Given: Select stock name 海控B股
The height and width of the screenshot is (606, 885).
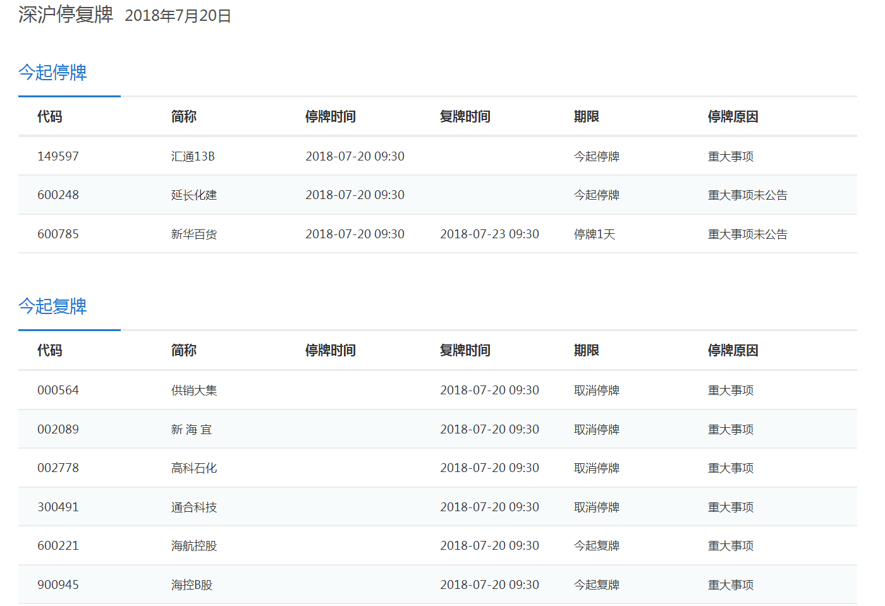Looking at the screenshot, I should (192, 585).
